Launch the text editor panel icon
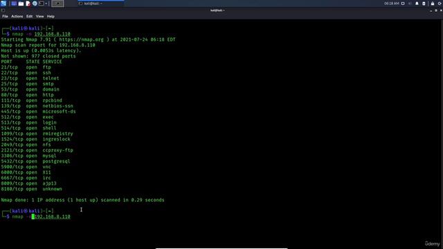 click(x=28, y=3)
